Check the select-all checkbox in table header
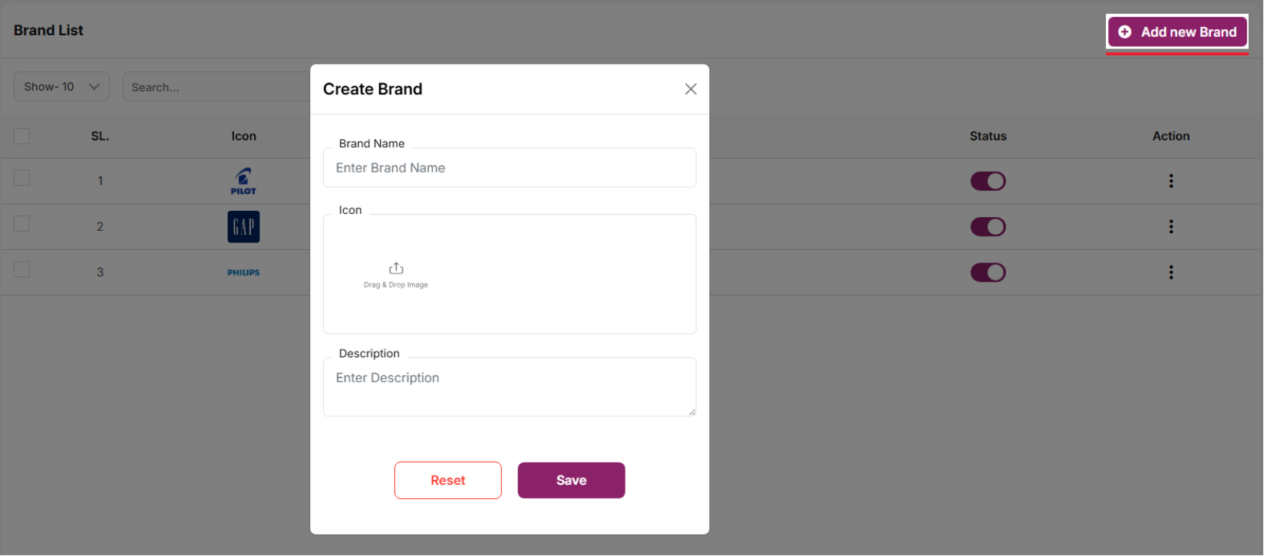This screenshot has width=1264, height=556. click(21, 136)
